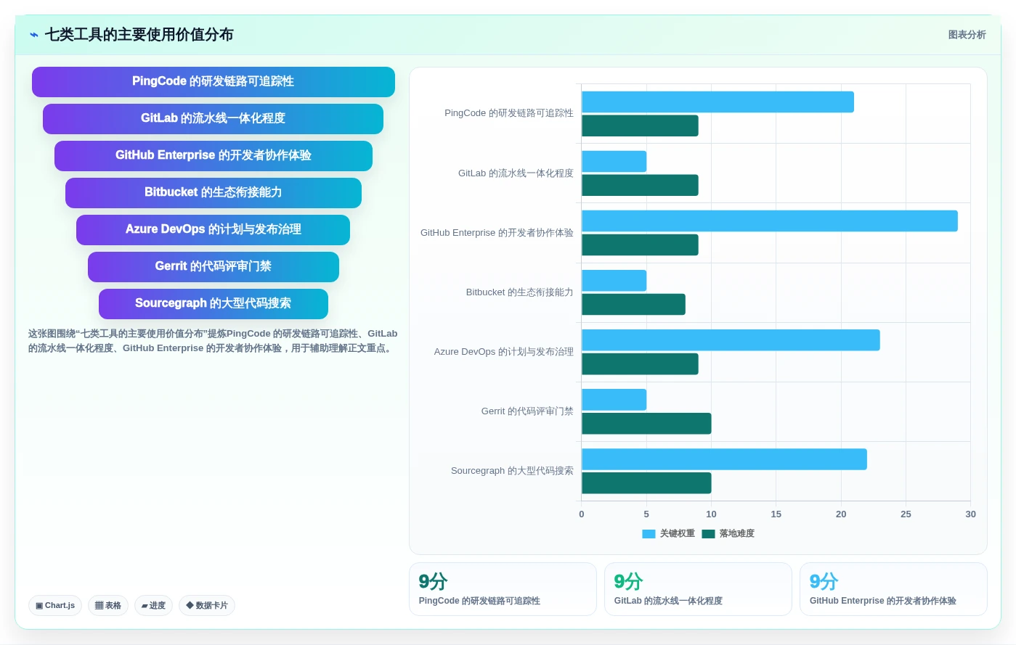1016x645 pixels.
Task: Click the Chart.js tag chip
Action: (55, 605)
